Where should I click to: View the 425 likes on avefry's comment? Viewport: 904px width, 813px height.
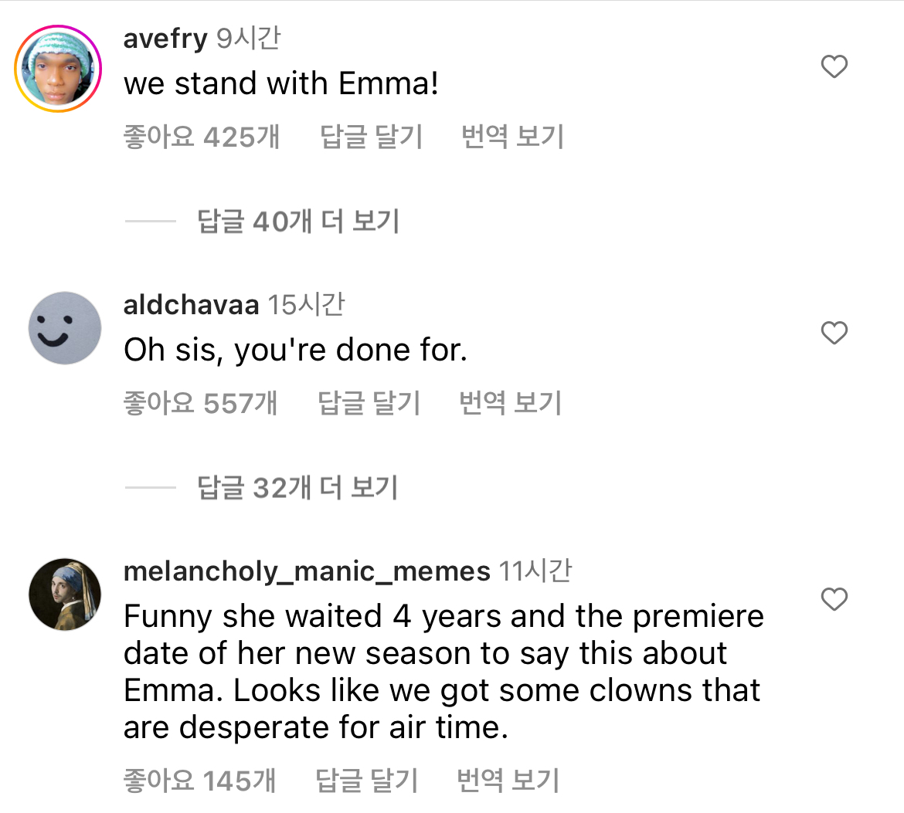tap(201, 137)
